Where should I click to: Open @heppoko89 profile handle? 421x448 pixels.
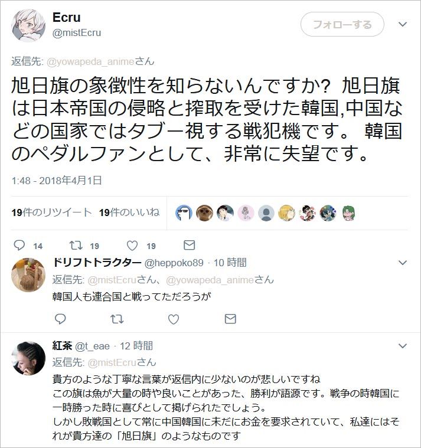(x=174, y=263)
